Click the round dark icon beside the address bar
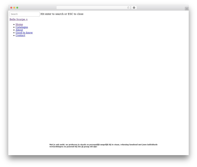 134,8
